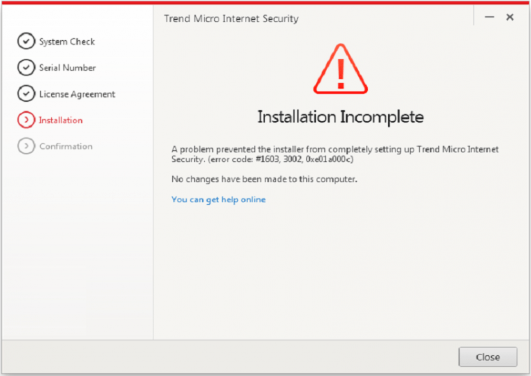531x376 pixels.
Task: Click the red warning triangle icon
Action: (x=340, y=69)
